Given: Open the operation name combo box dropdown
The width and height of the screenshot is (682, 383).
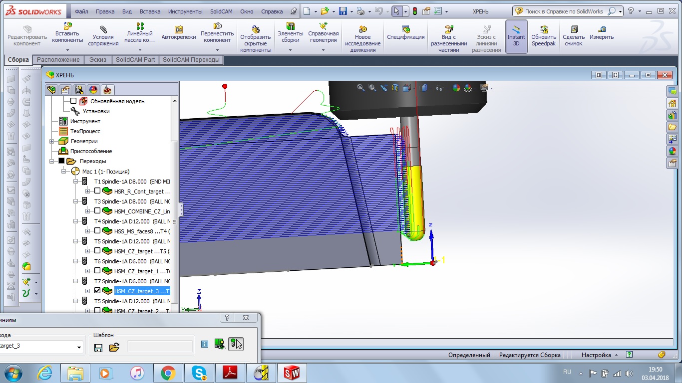Looking at the screenshot, I should pos(79,347).
